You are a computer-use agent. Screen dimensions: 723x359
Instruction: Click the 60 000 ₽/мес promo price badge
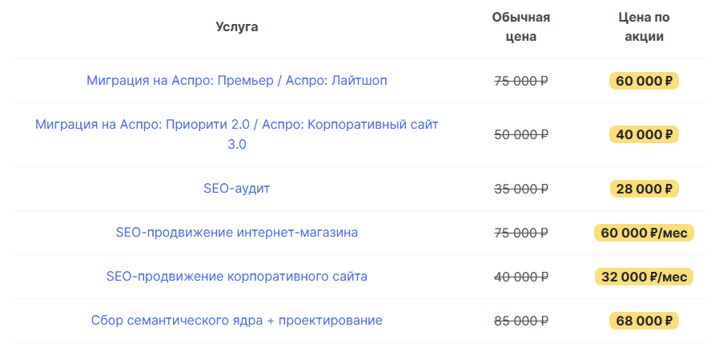pyautogui.click(x=644, y=233)
